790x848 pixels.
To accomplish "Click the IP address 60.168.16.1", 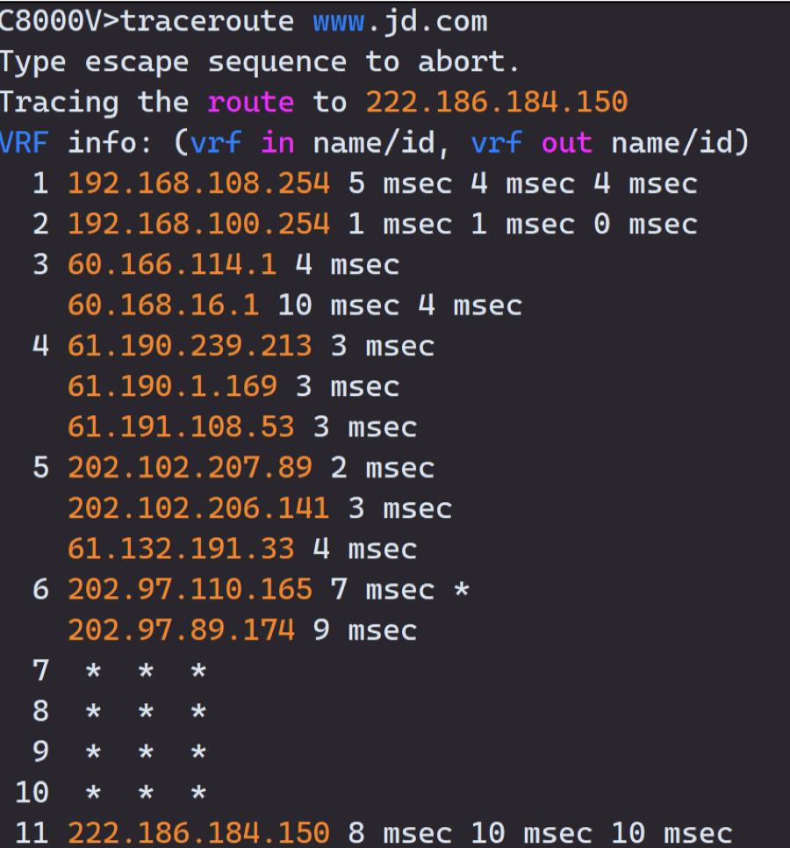I will (163, 305).
